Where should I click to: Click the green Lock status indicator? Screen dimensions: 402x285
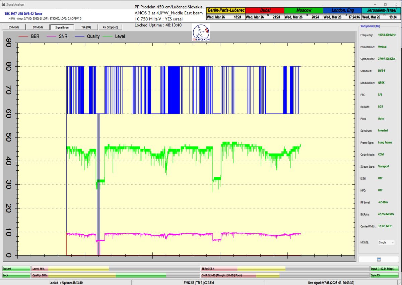tap(16, 275)
